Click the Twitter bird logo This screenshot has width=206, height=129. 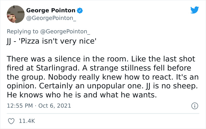point(195,10)
